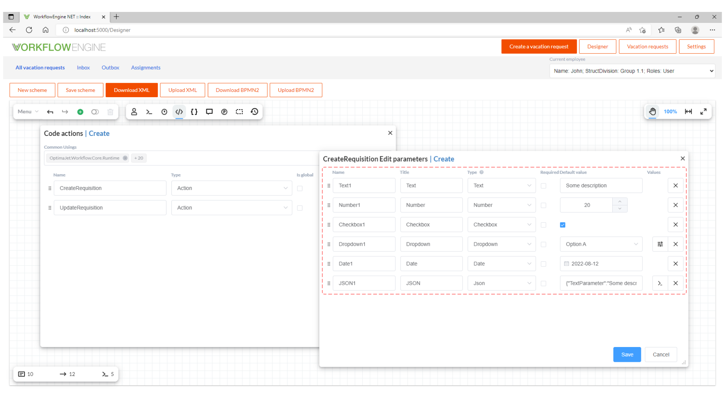Select the Code actions icon
The image size is (725, 401).
[x=179, y=112]
